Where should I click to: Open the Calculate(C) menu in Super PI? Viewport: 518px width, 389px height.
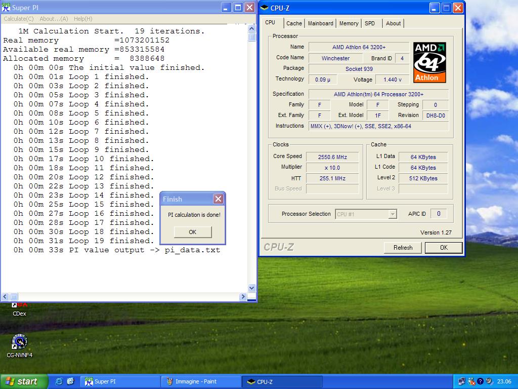(x=19, y=19)
